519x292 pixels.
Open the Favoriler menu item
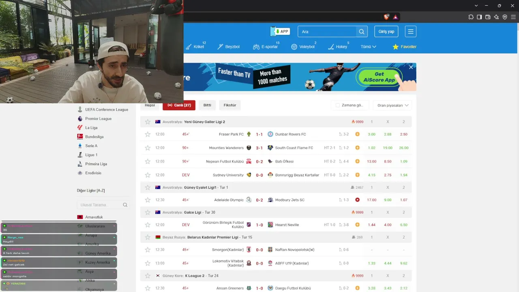[x=404, y=47]
